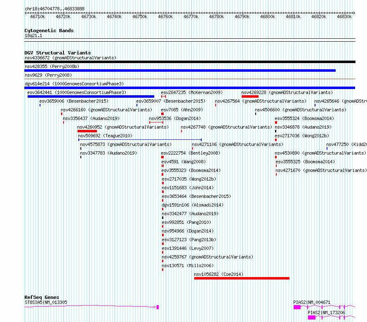This screenshot has width=367, height=322.
Task: Click esv2717036 (Wong2012b) label
Action: click(x=302, y=136)
